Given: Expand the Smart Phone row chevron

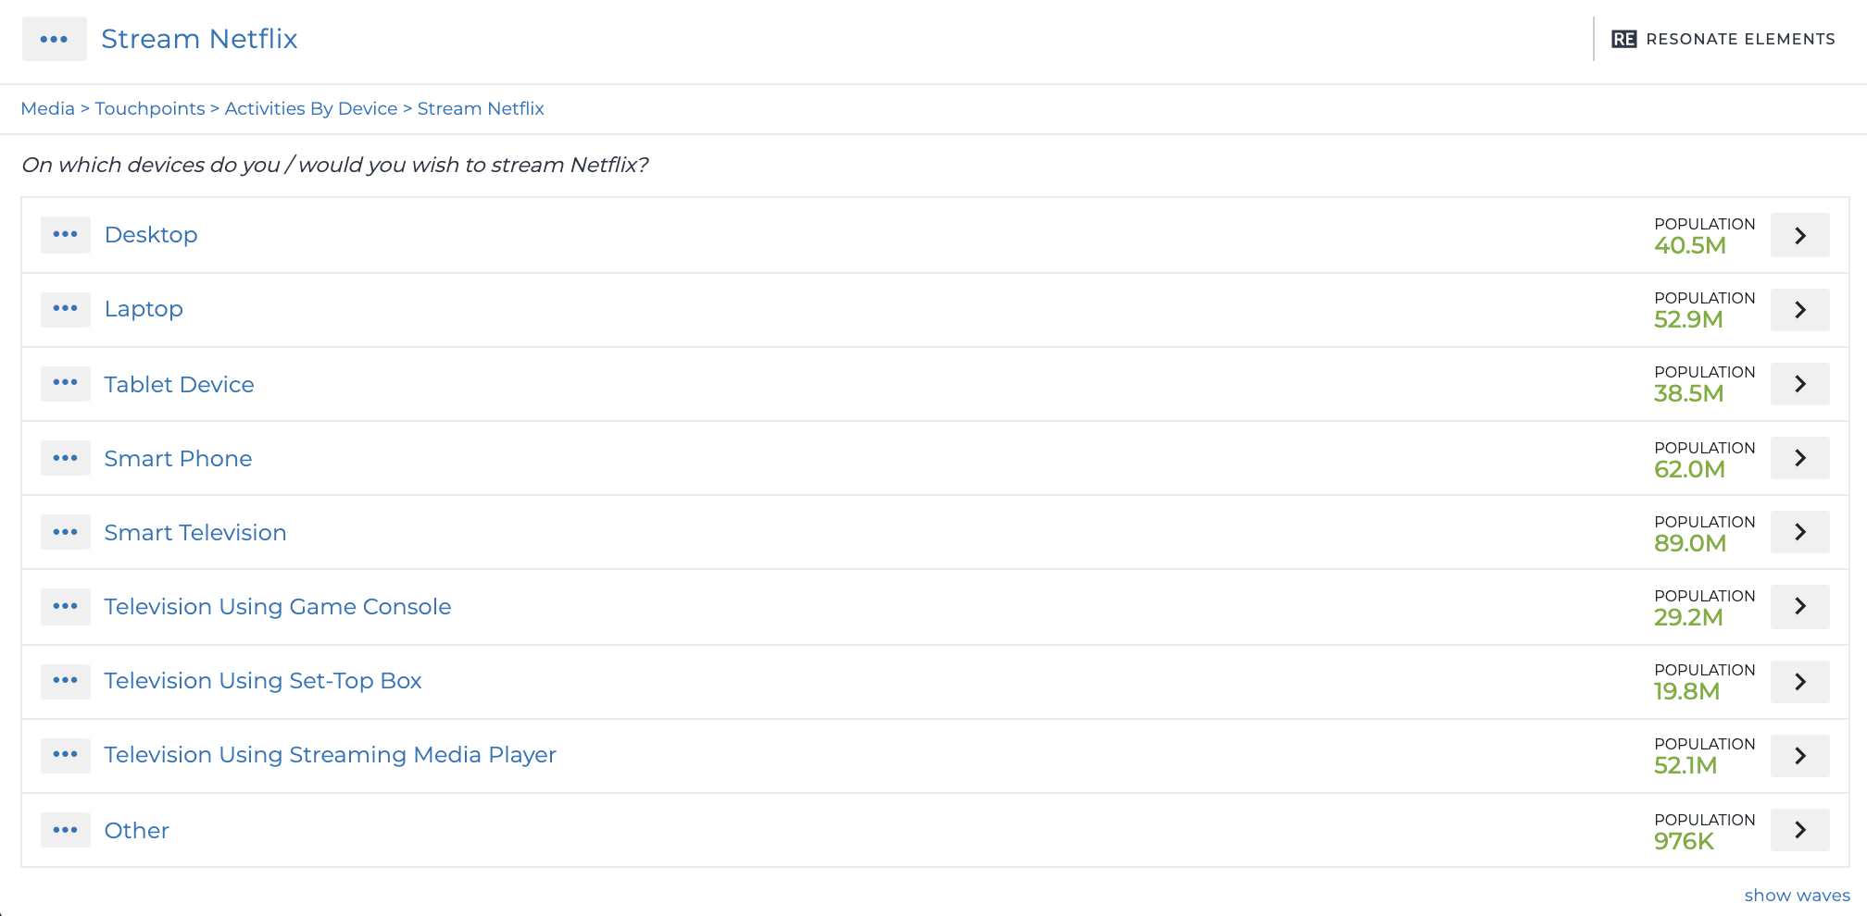Looking at the screenshot, I should [1800, 458].
